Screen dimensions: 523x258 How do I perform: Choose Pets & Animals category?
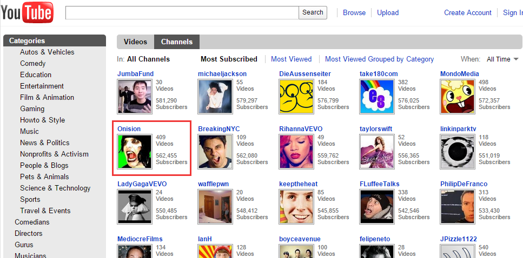click(44, 176)
